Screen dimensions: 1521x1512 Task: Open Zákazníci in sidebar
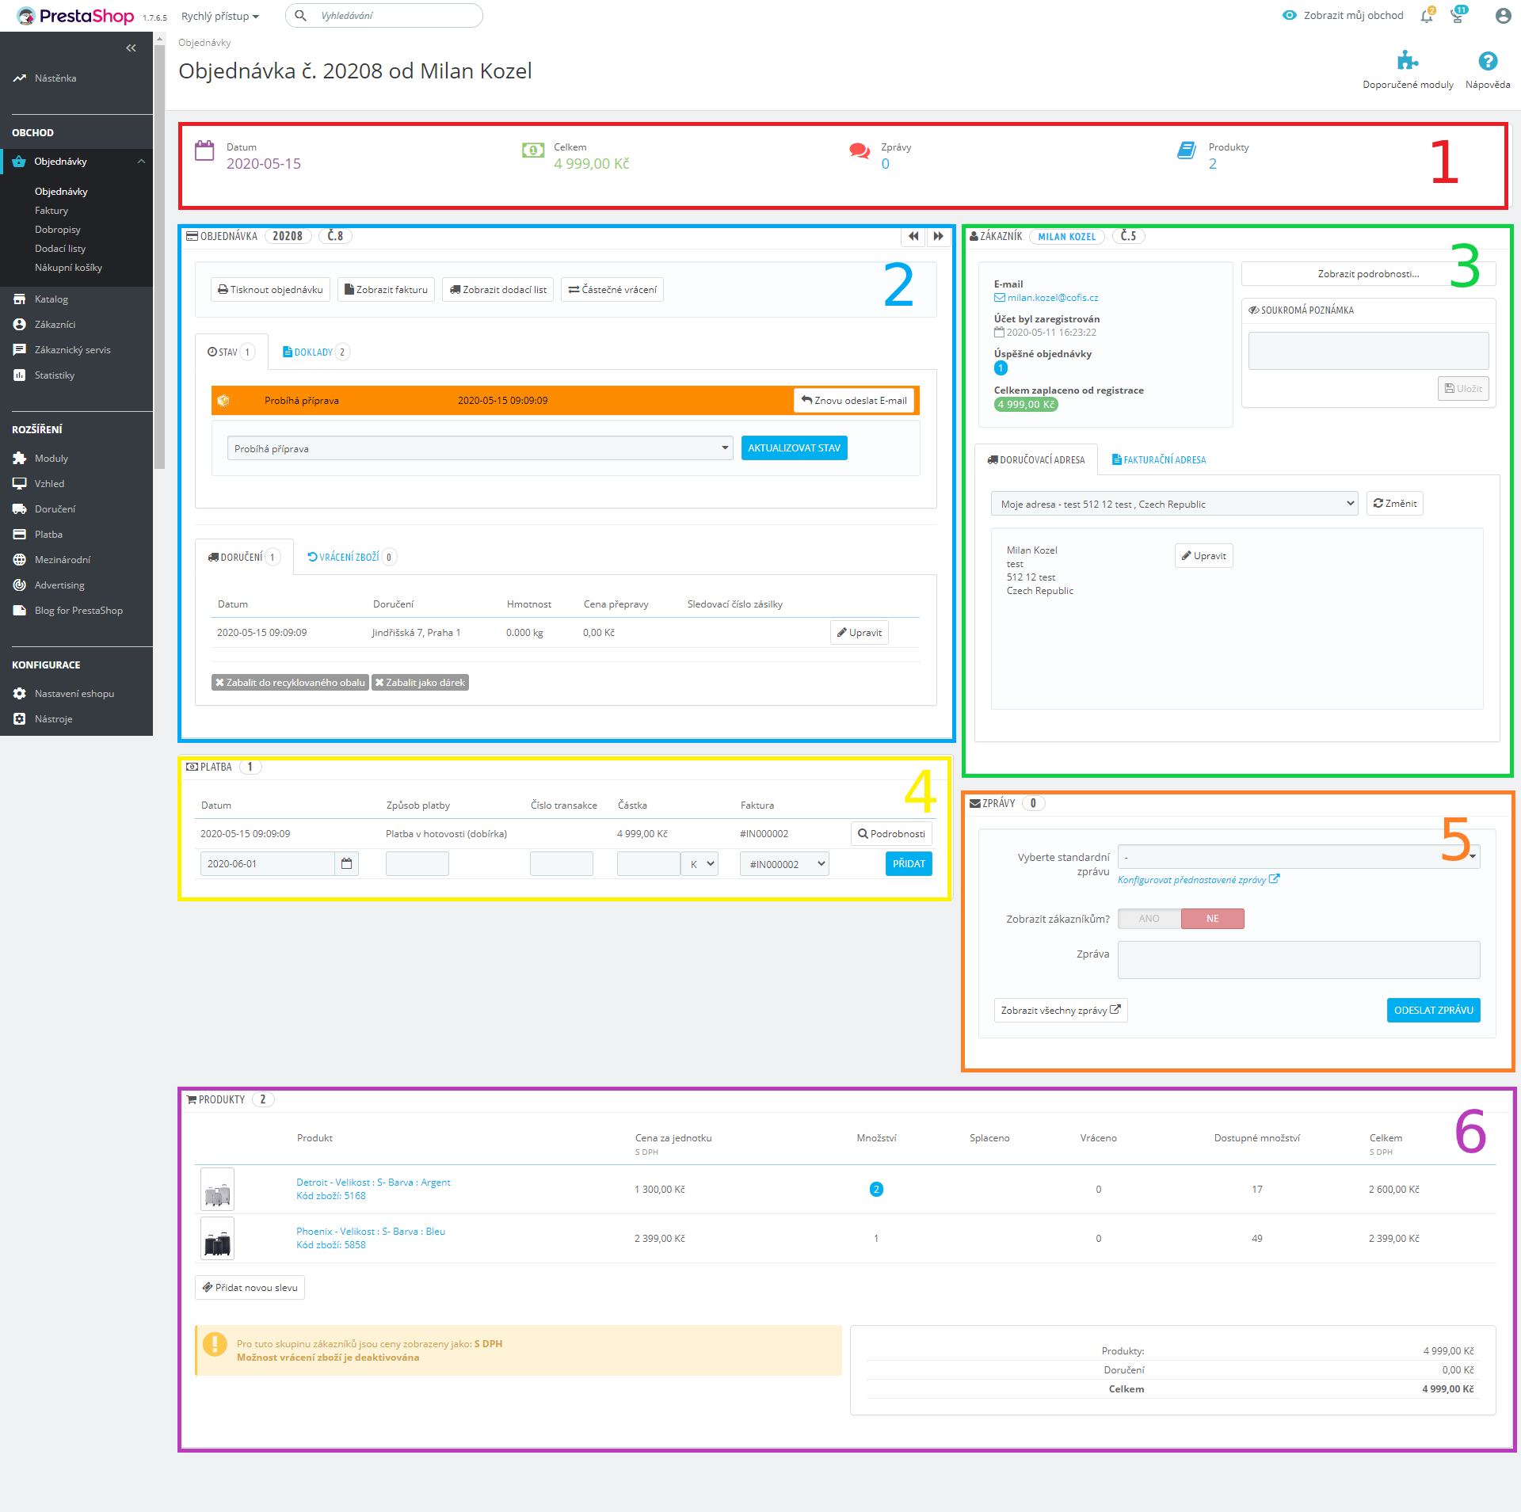[55, 325]
